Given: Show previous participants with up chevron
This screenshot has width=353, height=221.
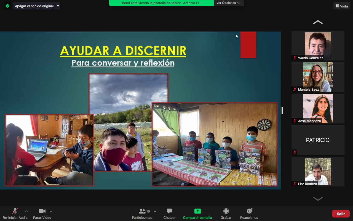Looking at the screenshot, I should coord(318,22).
